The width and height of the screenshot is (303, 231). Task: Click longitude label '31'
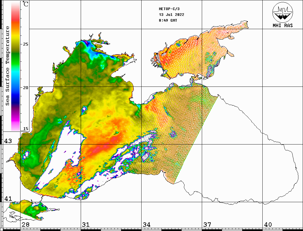pos(86,225)
